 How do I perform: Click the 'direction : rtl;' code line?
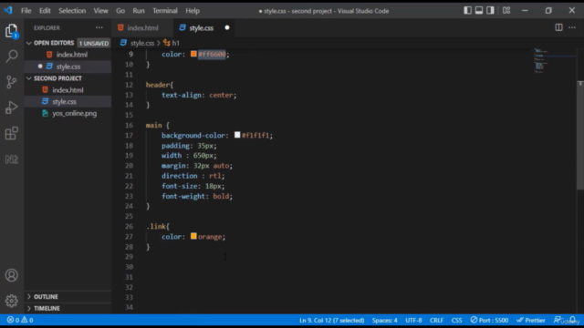(193, 176)
